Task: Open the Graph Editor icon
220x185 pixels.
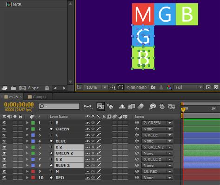Action: coord(172,107)
